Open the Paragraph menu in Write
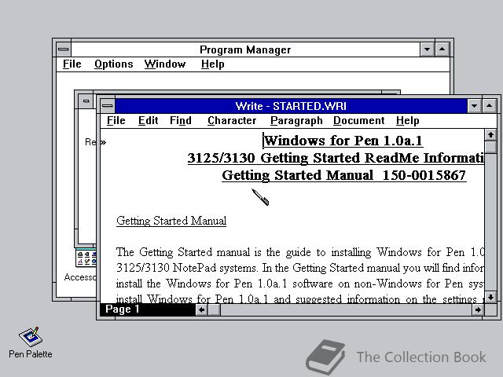The height and width of the screenshot is (377, 503). pyautogui.click(x=296, y=121)
